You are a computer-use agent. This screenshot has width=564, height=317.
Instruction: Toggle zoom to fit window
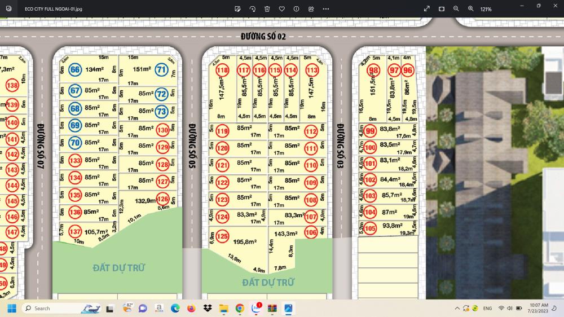click(442, 9)
